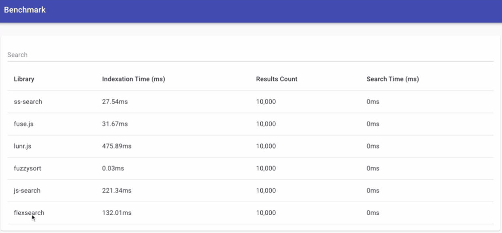Select the ss-search library cell

pyautogui.click(x=28, y=102)
